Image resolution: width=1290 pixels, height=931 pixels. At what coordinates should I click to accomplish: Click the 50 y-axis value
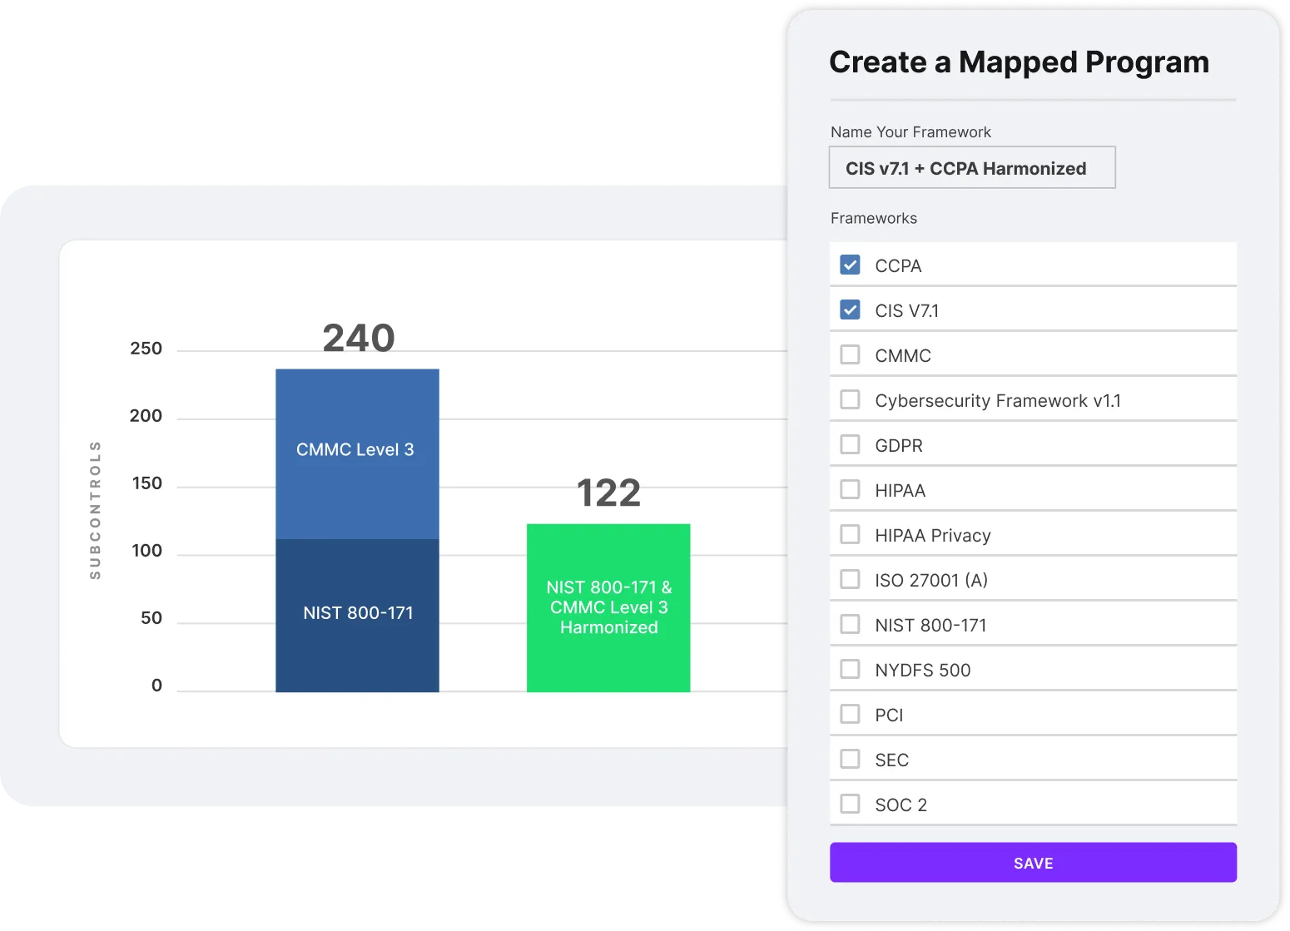click(151, 618)
